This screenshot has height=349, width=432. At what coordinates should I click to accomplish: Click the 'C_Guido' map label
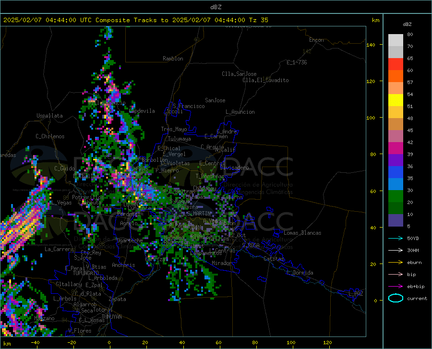[64, 168]
